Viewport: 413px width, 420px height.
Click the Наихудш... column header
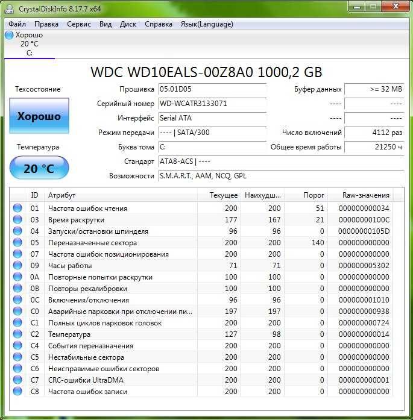pos(262,195)
